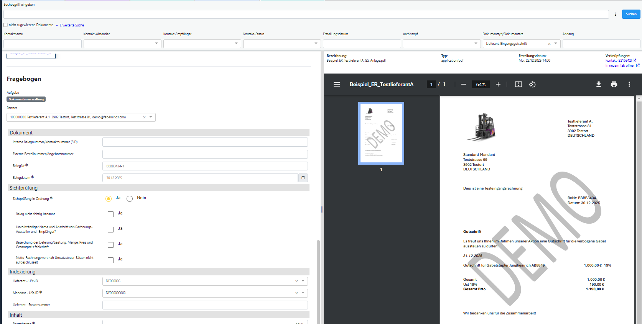Open the PDF viewer sidebar menu icon
This screenshot has height=324, width=642.
click(x=336, y=84)
